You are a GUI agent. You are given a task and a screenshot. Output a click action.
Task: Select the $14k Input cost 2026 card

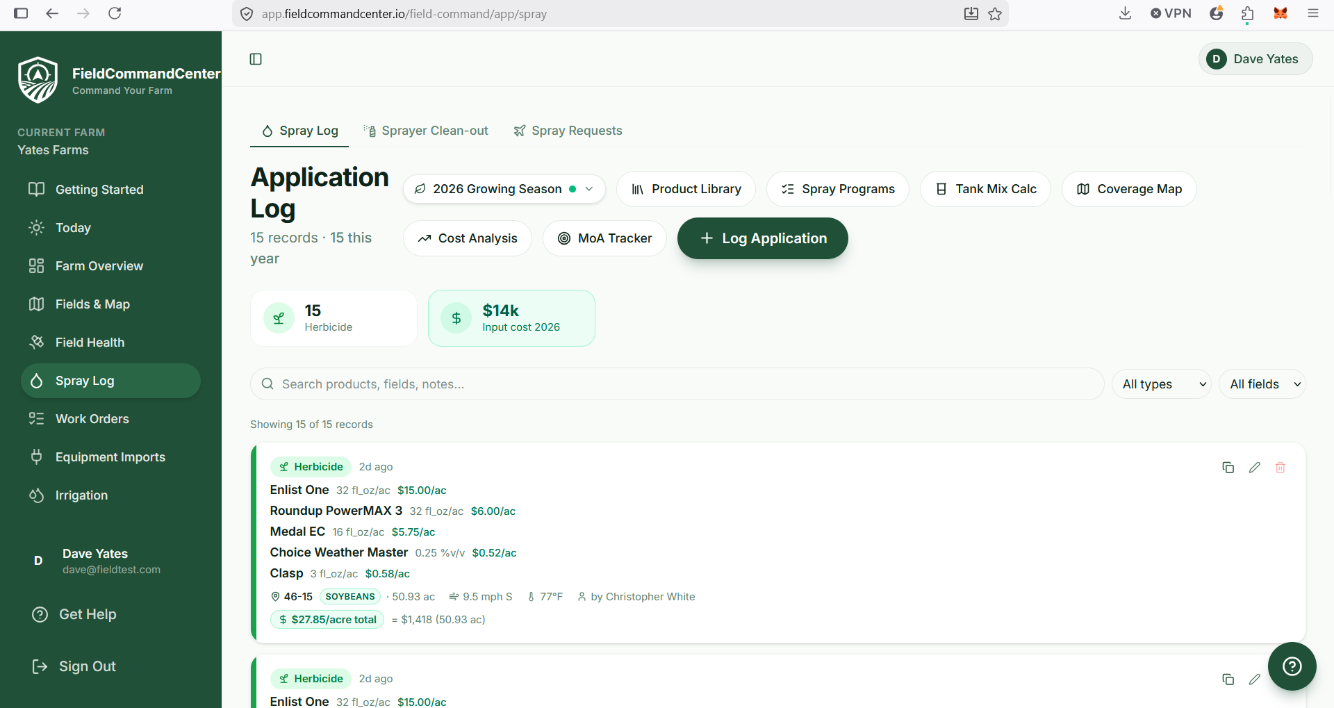coord(511,318)
